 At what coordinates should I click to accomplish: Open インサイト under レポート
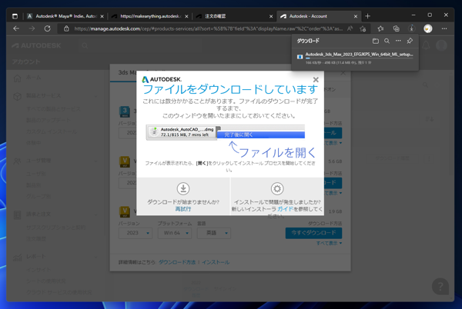click(x=38, y=270)
